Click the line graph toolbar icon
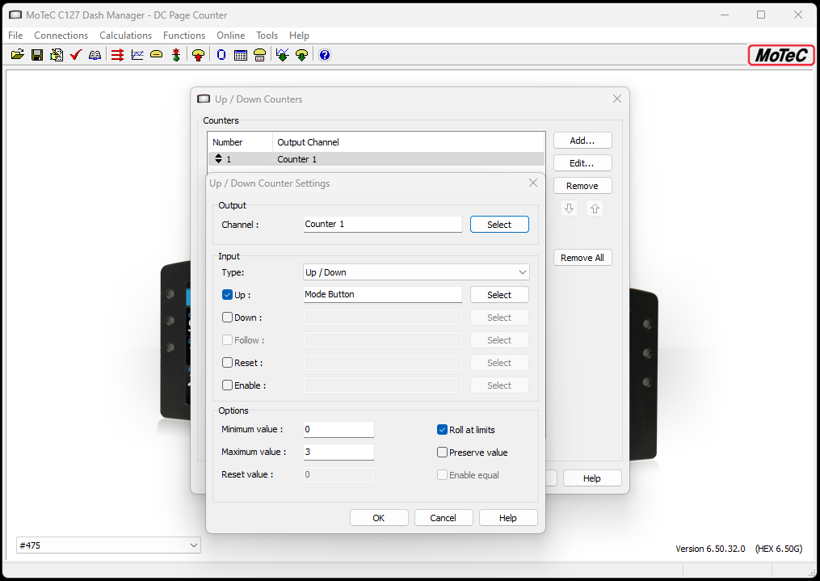 (x=137, y=55)
